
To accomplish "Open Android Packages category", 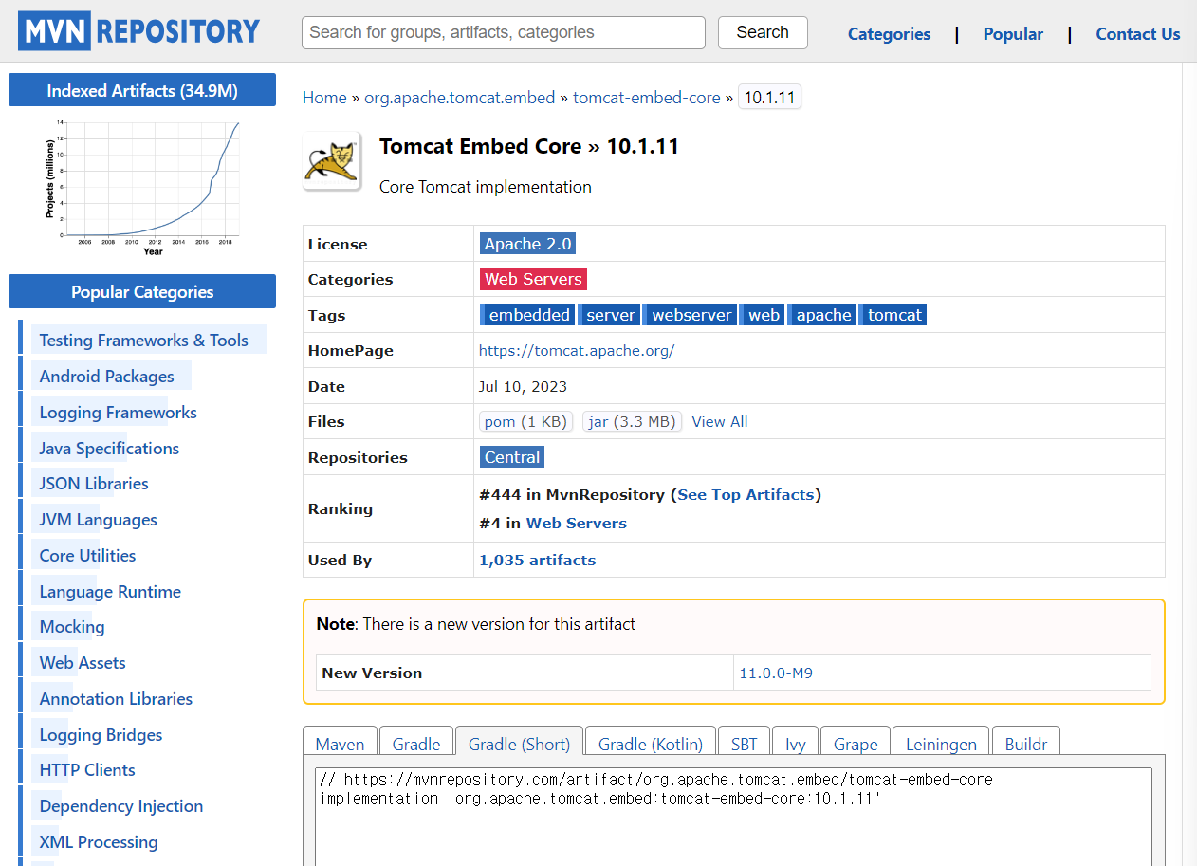I will click(x=106, y=376).
